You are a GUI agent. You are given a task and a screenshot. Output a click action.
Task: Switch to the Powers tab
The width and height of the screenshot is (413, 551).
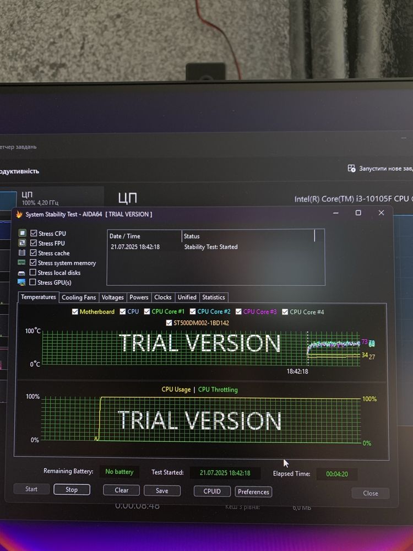139,298
